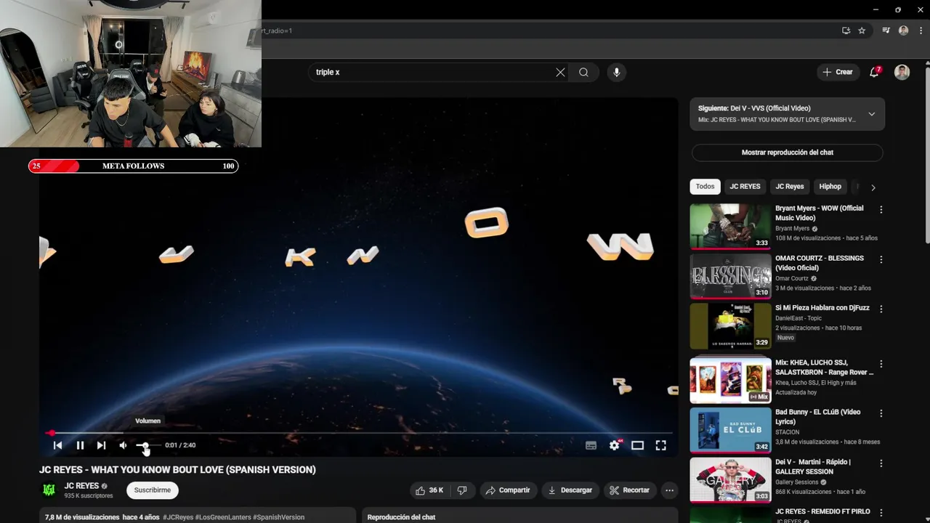This screenshot has height=523, width=930.
Task: Open OMAR COURTZ BLESSINGS video thumbnail
Action: point(730,276)
